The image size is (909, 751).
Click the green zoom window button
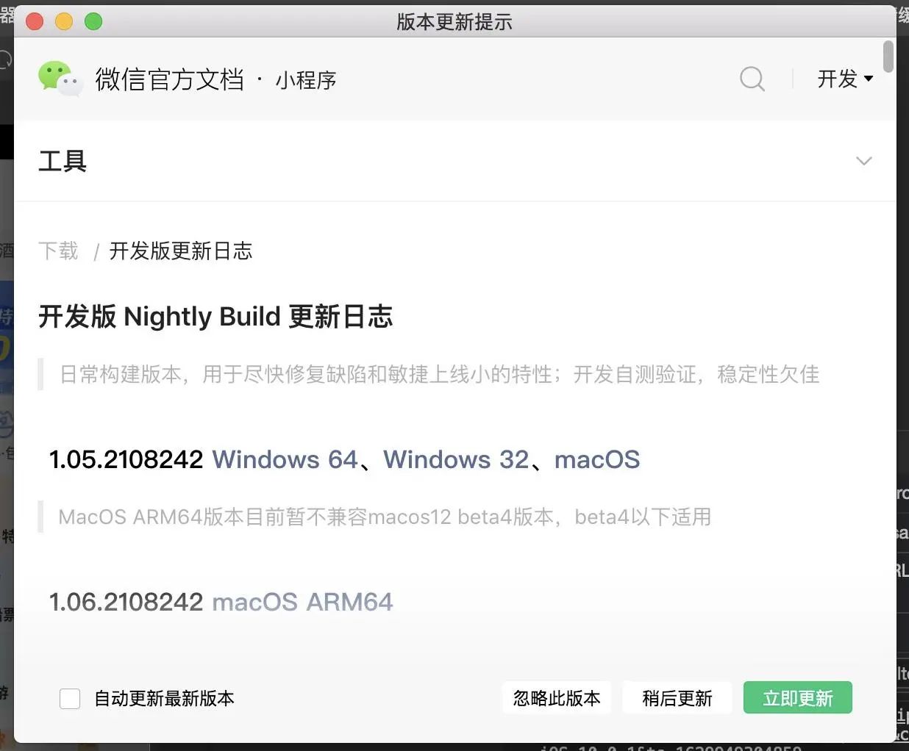click(x=93, y=21)
